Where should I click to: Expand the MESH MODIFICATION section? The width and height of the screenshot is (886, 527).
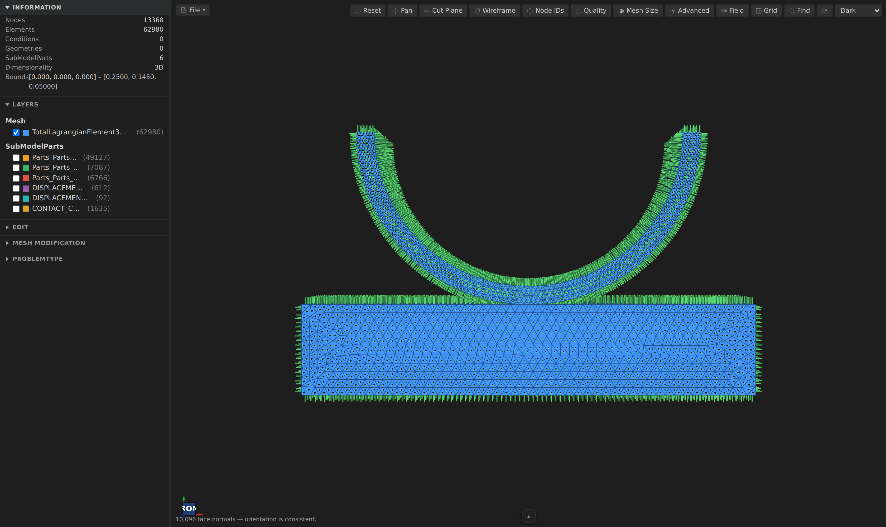[84, 243]
